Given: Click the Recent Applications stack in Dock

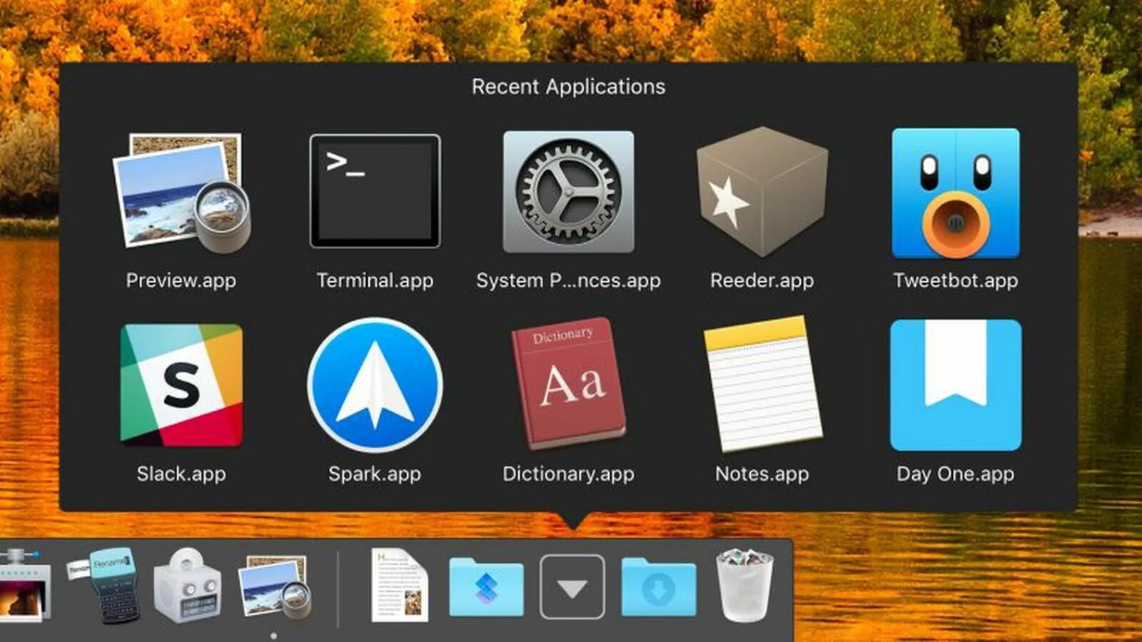Looking at the screenshot, I should (572, 586).
